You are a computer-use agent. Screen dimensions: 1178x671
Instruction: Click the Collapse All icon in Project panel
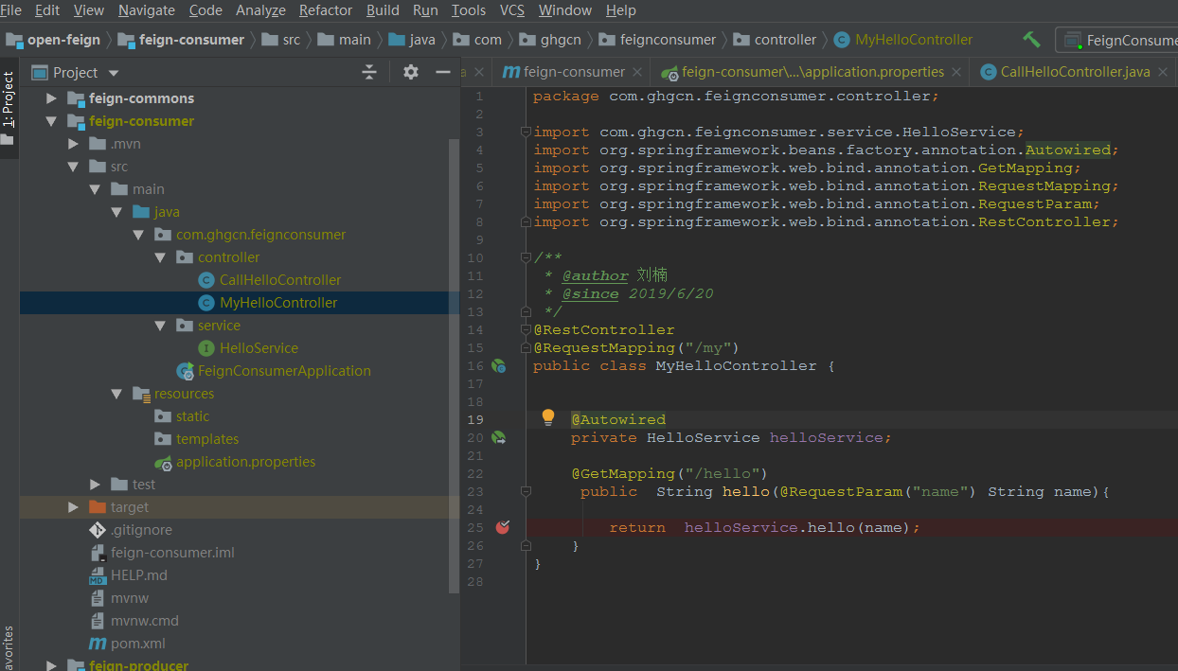point(369,72)
